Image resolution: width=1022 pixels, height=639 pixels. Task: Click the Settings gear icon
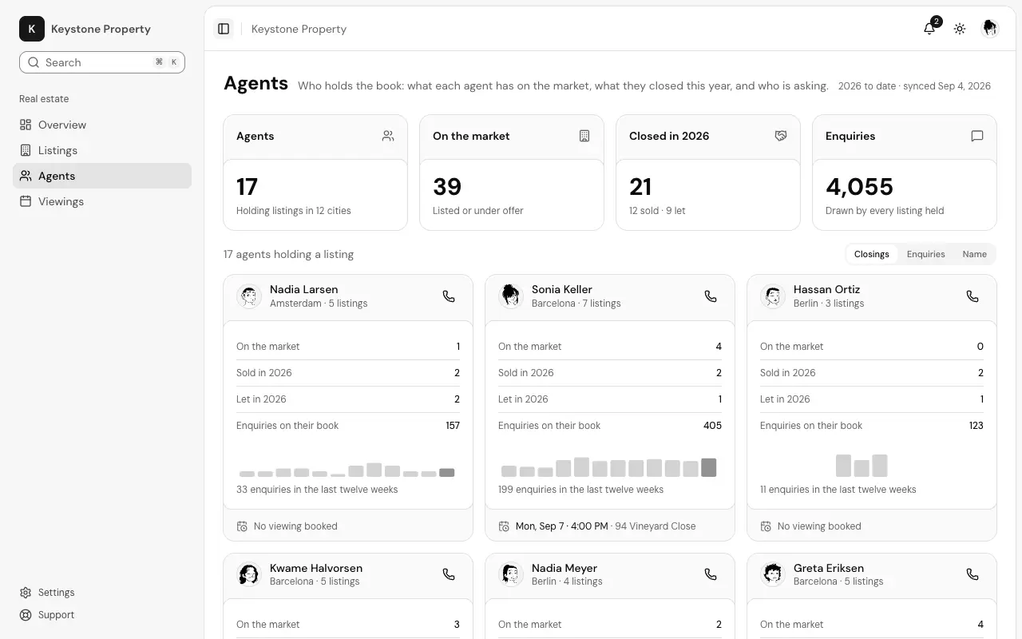26,593
